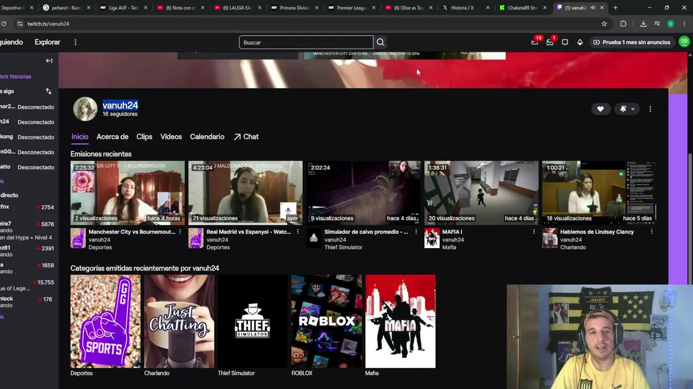Open the Emisiones recientes heading link
Viewport: 693px width, 389px height.
101,154
